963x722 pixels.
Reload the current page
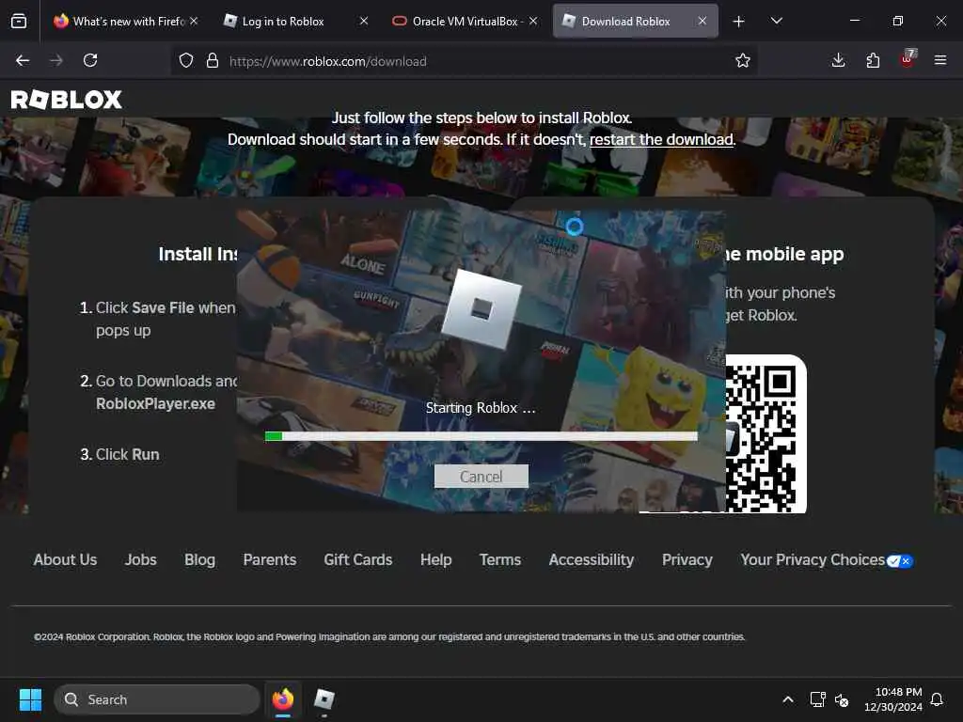tap(90, 60)
